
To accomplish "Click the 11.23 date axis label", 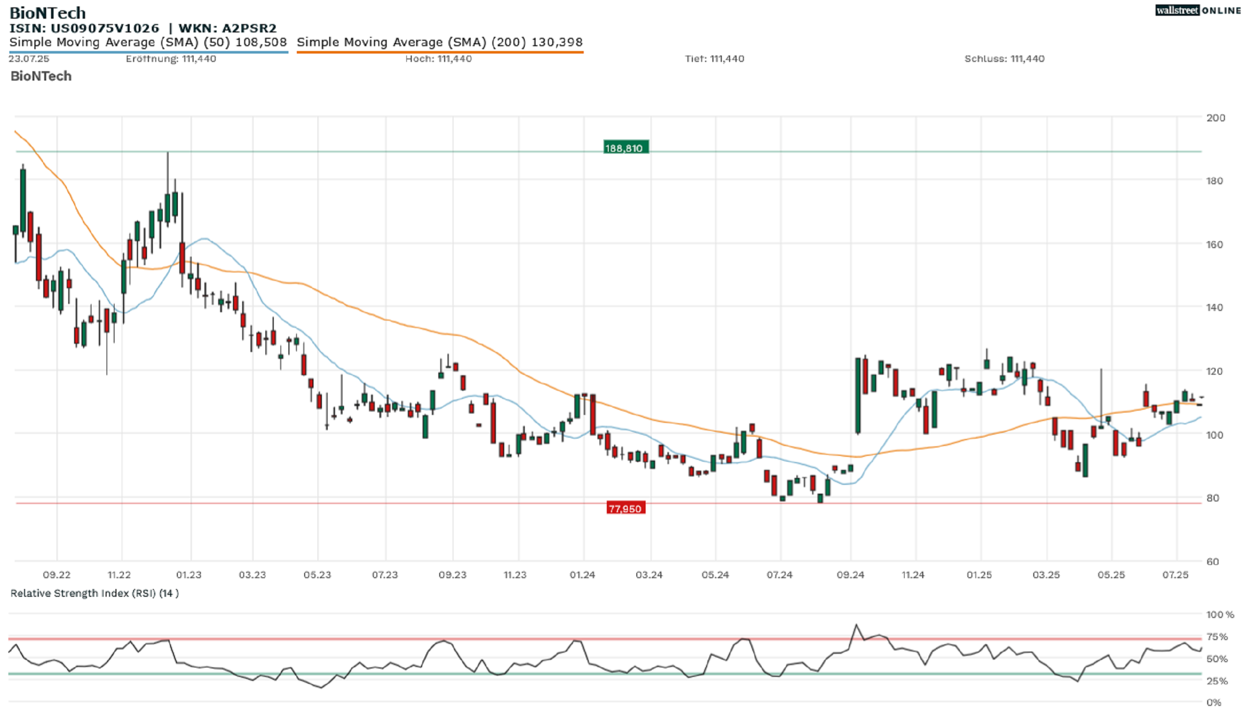I will click(515, 575).
